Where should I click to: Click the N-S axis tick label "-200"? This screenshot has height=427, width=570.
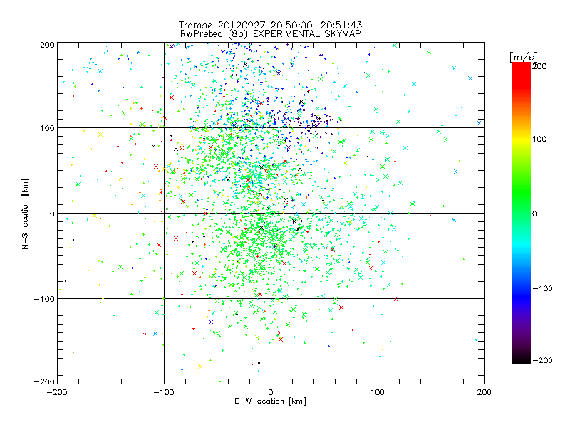tap(44, 381)
